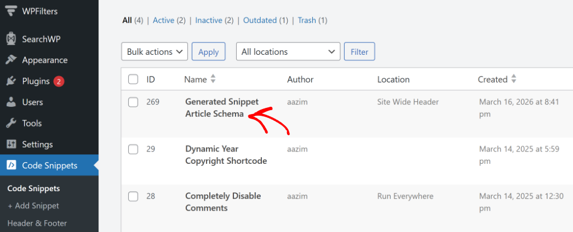This screenshot has height=232, width=573.
Task: Show Active snippets filter
Action: point(163,21)
